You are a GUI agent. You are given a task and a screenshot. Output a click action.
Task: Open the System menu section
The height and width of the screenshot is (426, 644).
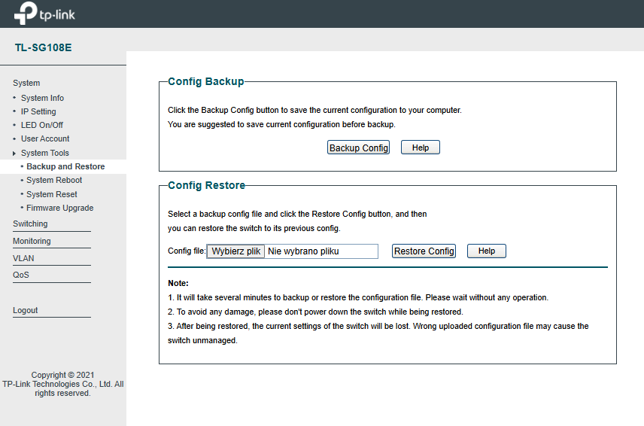click(x=26, y=83)
